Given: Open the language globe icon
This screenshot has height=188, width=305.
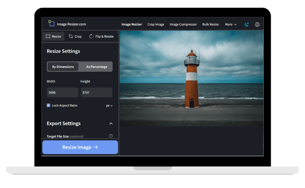Looking at the screenshot, I should click(x=257, y=24).
